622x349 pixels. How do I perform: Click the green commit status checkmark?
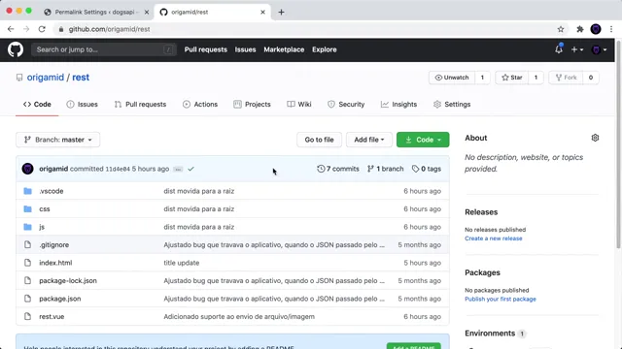coord(190,169)
